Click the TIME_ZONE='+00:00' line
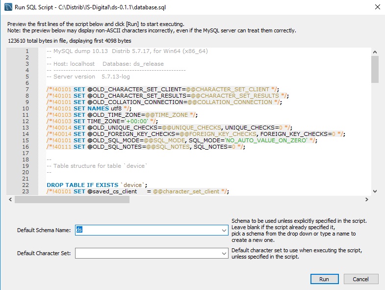The image size is (385, 290). (102, 121)
